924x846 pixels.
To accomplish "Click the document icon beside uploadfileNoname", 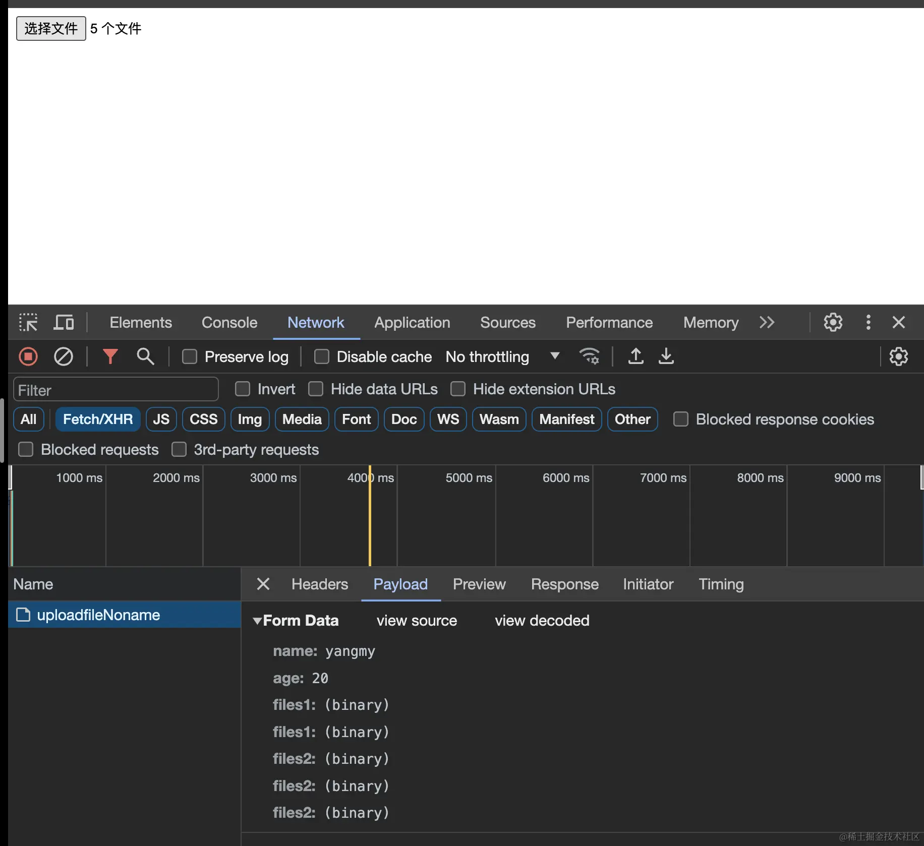I will tap(23, 615).
